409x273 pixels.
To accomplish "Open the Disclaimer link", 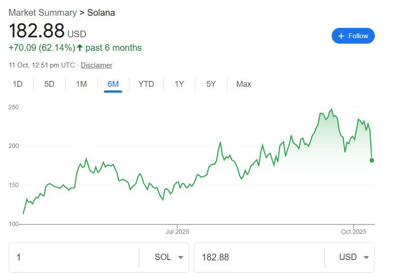I will [x=96, y=65].
